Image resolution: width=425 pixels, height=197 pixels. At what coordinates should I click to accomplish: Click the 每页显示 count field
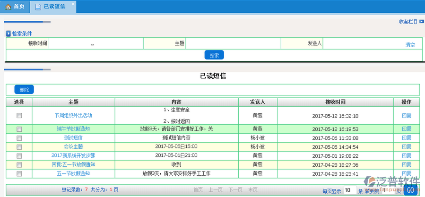349,190
